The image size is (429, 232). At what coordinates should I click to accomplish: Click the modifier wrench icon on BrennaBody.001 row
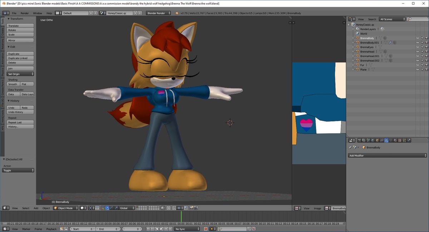point(390,42)
